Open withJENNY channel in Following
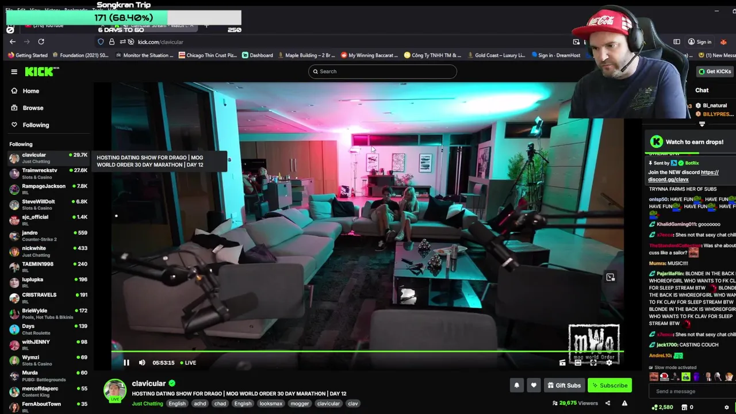 pyautogui.click(x=48, y=344)
